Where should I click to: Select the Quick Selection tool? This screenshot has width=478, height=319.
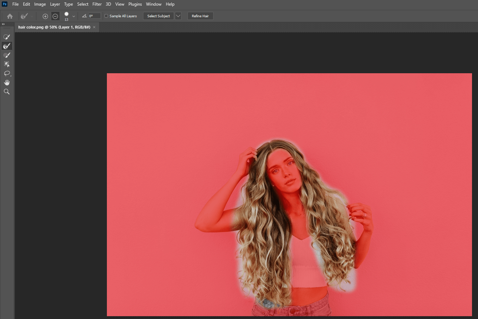pos(7,37)
